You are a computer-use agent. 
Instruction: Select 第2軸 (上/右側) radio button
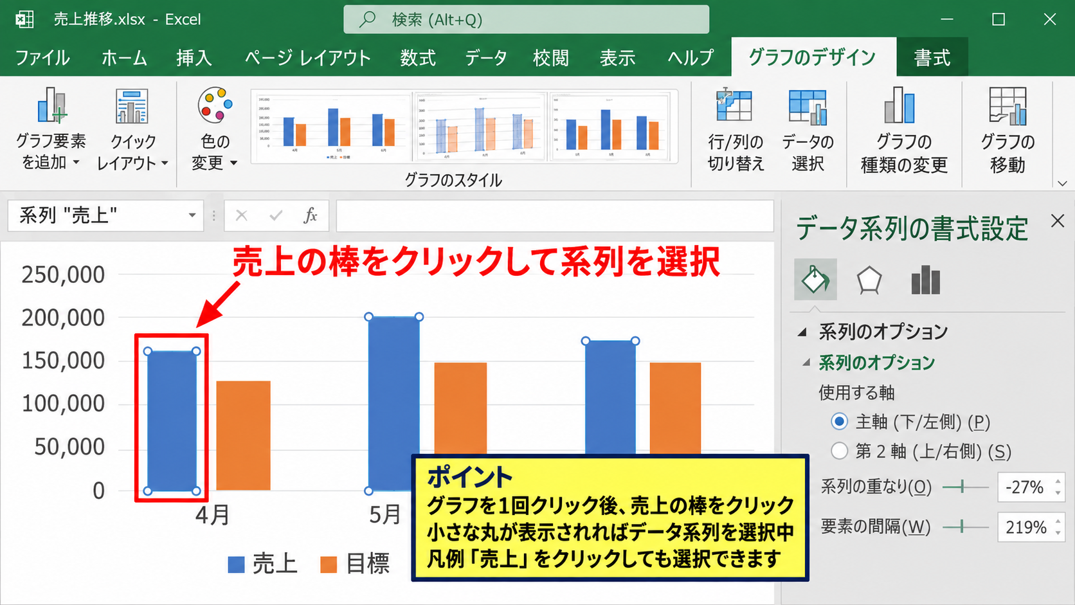[x=839, y=451]
